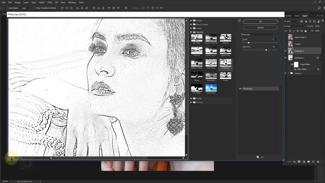Hide the Group 2 layer group
325x183 pixels.
pyautogui.click(x=285, y=73)
